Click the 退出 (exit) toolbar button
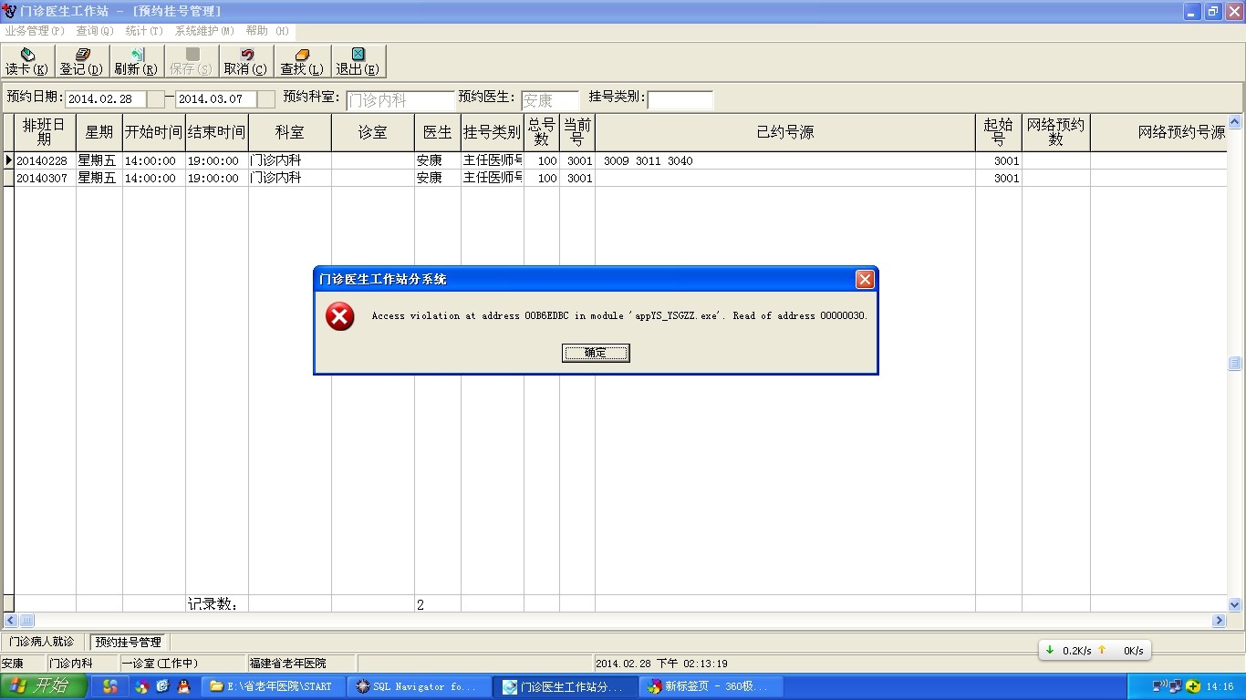This screenshot has width=1246, height=700. click(358, 62)
